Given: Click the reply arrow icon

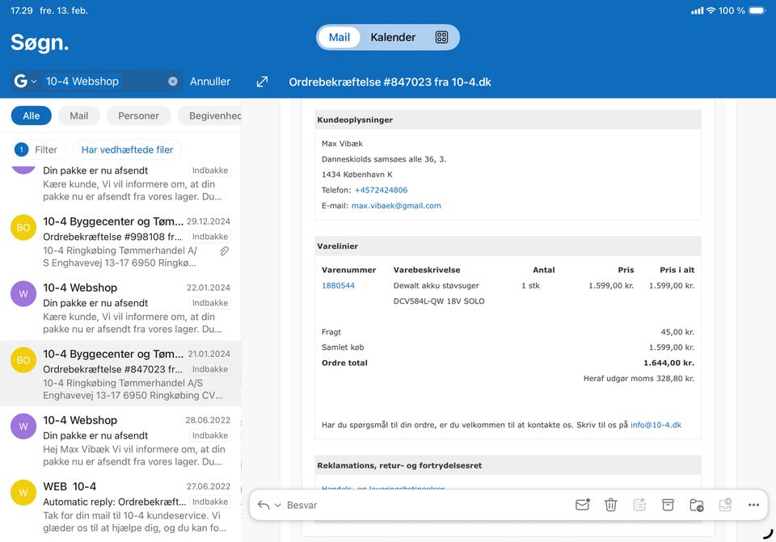Looking at the screenshot, I should pos(264,505).
